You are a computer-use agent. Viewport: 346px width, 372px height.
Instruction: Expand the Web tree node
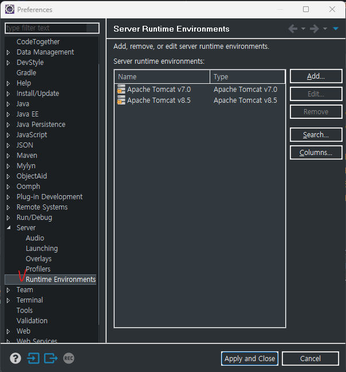[8, 331]
